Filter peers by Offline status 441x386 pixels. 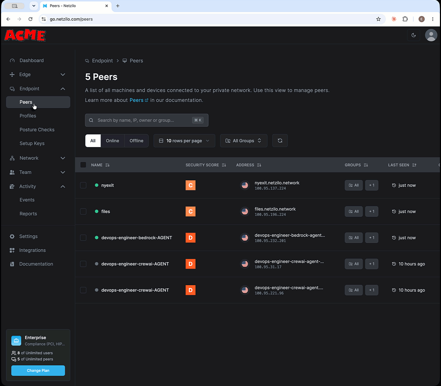(x=136, y=141)
